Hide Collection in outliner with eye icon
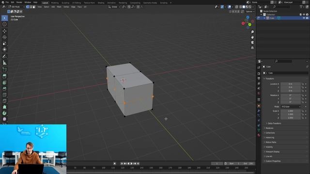 click(x=304, y=14)
